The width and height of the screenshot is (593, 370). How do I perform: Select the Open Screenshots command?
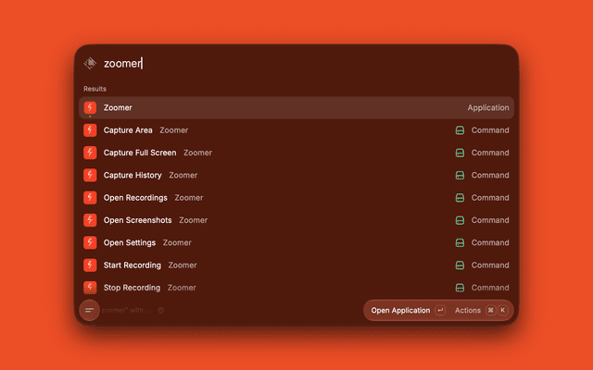(296, 220)
